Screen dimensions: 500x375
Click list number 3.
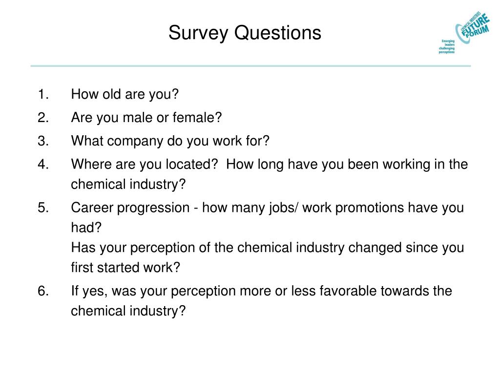tap(43, 141)
